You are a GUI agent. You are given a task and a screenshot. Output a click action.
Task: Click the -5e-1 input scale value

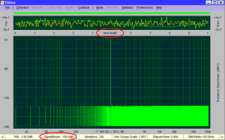[x=6, y=30]
